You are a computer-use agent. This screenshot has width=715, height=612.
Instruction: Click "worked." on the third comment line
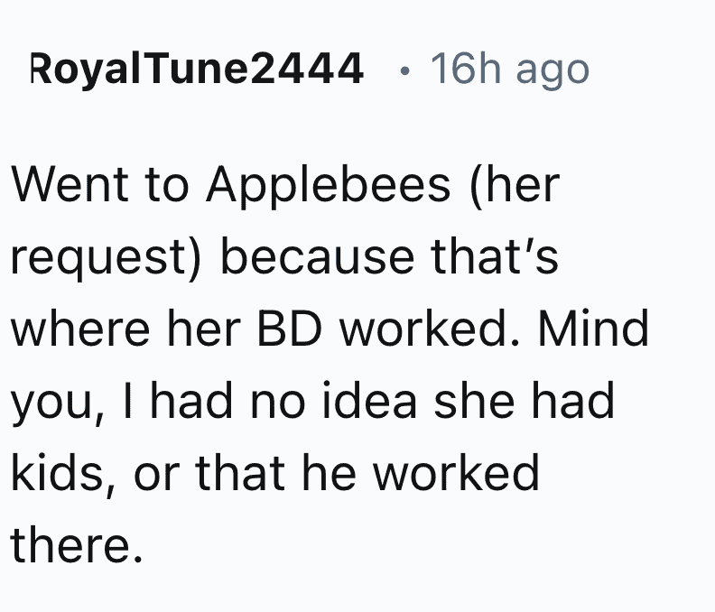pyautogui.click(x=430, y=329)
